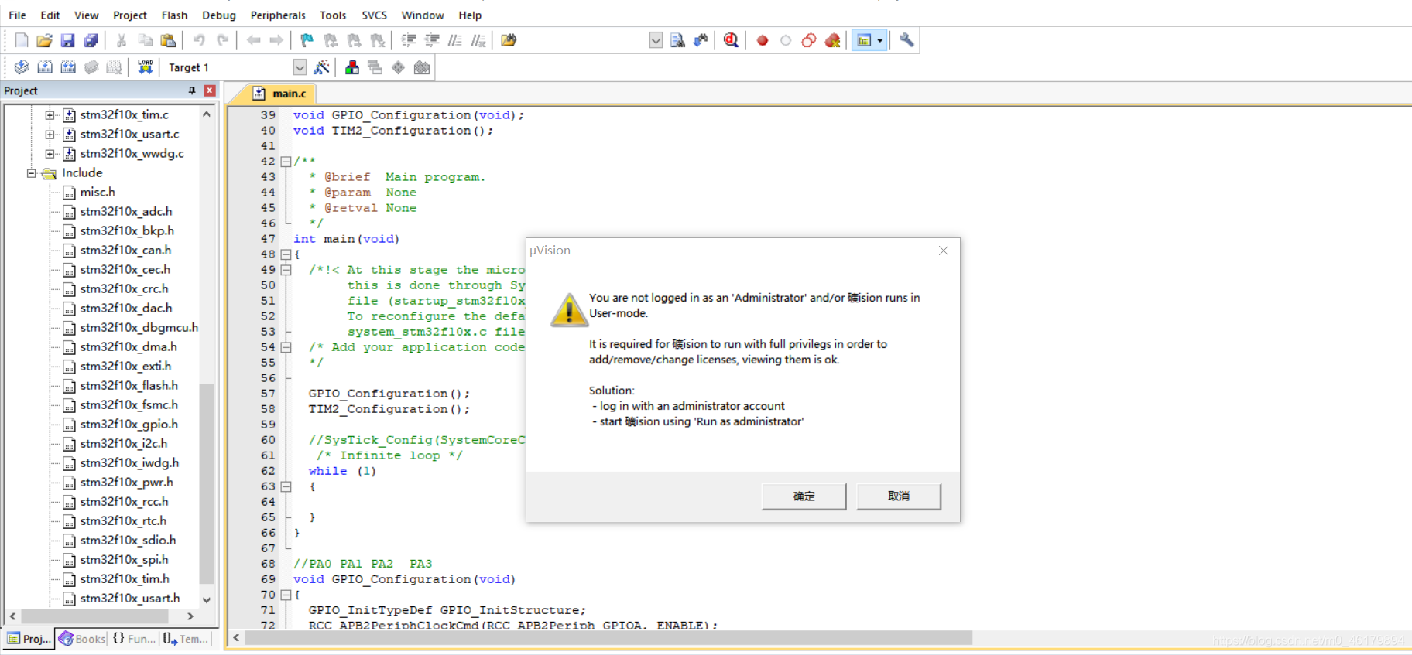Open Configuration with the wrench icon
The height and width of the screenshot is (655, 1412).
906,40
